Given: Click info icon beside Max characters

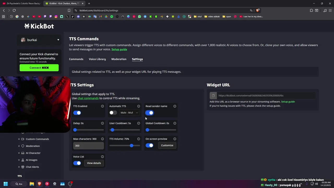Looking at the screenshot, I should pyautogui.click(x=102, y=139).
